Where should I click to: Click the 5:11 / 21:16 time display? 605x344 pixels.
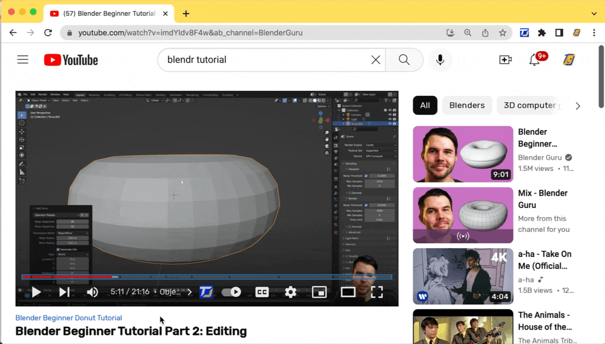129,292
